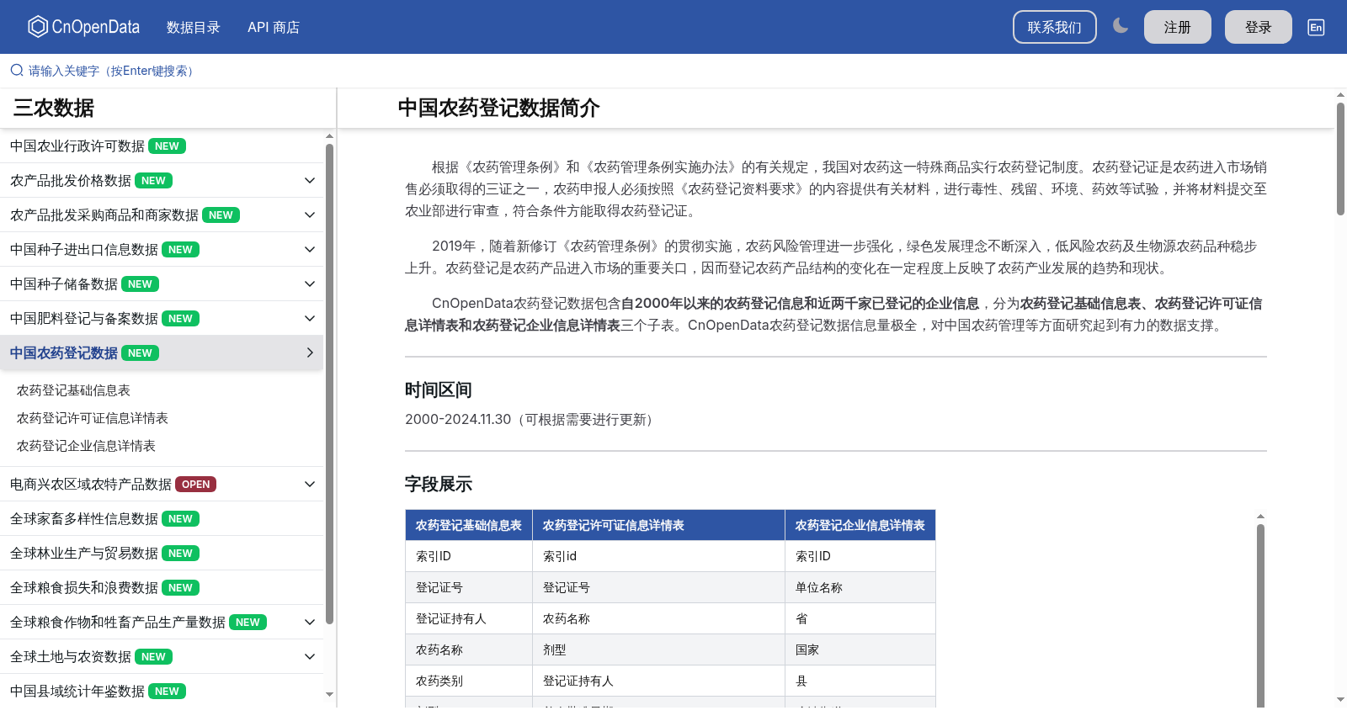Click the search magnifier icon
Viewport: 1347px width, 721px height.
17,71
